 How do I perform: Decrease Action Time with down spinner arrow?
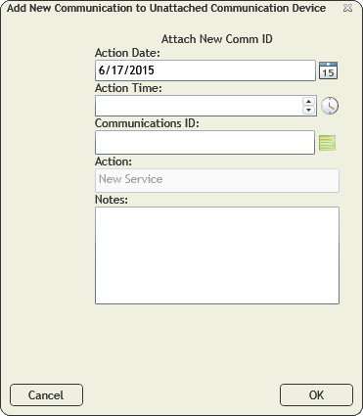(x=308, y=110)
